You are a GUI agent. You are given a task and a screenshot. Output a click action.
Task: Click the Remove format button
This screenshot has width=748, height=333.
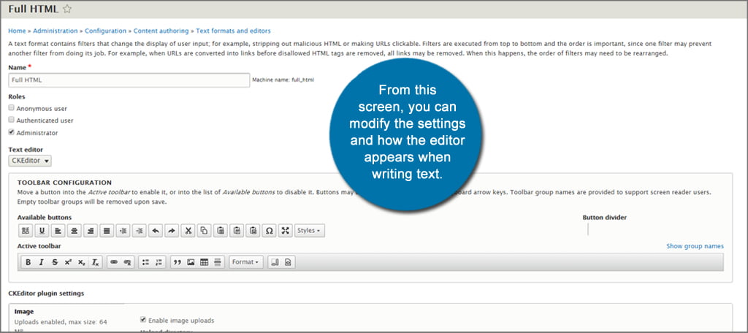(x=96, y=262)
